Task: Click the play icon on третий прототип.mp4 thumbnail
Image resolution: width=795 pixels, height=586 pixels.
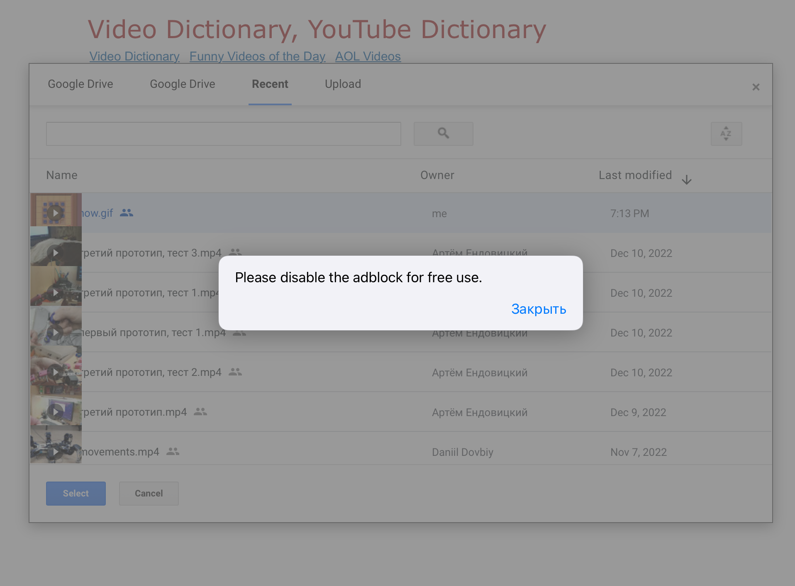Action: 55,412
